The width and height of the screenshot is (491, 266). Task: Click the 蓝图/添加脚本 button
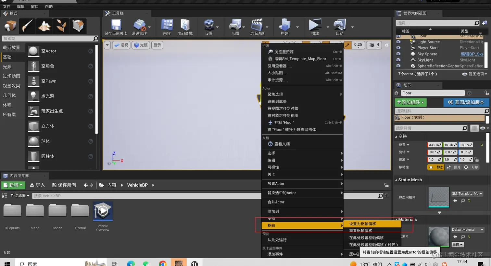click(466, 102)
